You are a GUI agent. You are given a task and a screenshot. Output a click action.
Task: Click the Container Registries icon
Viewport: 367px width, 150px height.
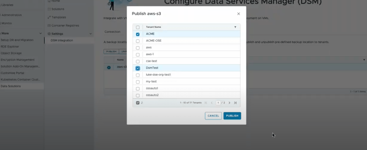coord(49,26)
